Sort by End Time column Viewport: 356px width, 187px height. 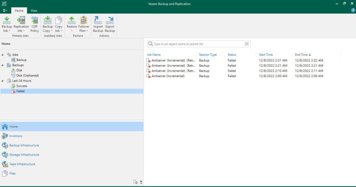pyautogui.click(x=301, y=55)
